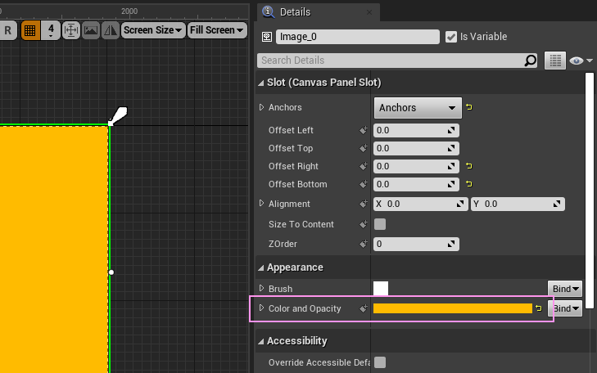Click the right-edge resize handle of the image

(111, 272)
